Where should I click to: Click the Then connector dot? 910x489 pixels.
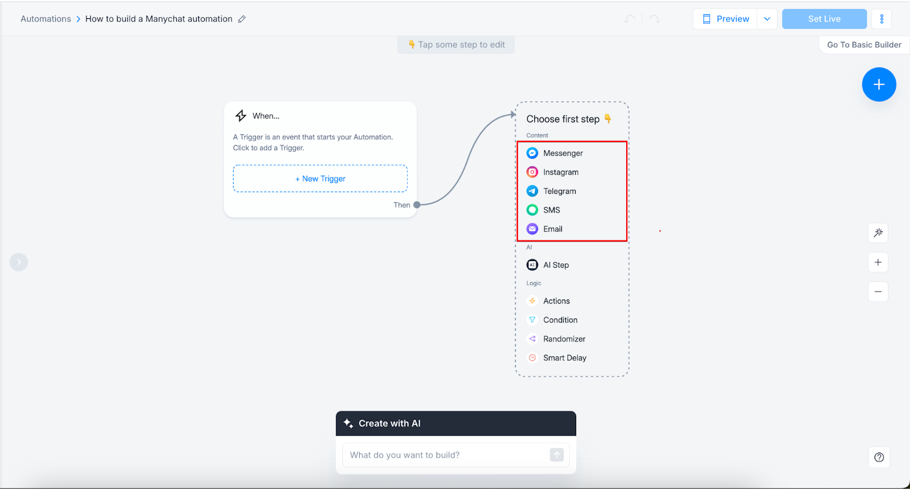pos(417,205)
